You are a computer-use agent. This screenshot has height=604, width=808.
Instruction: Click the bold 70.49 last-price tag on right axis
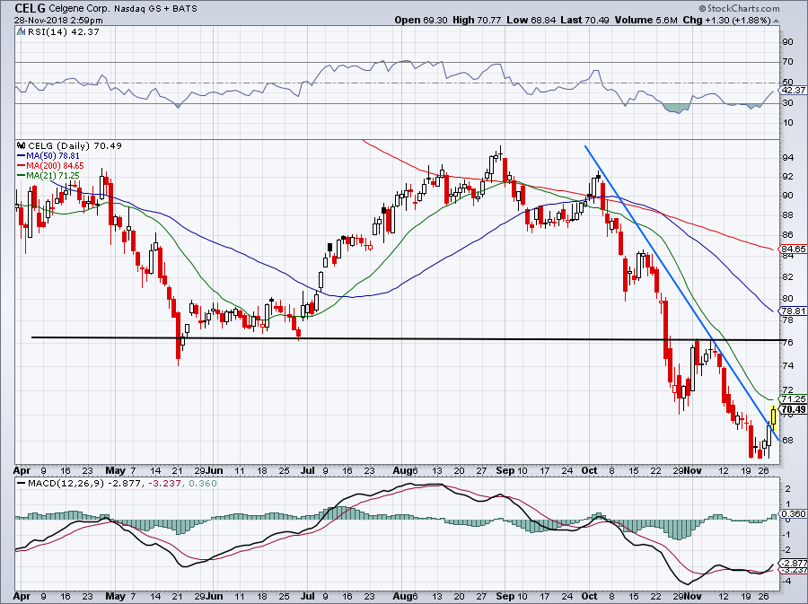(793, 409)
